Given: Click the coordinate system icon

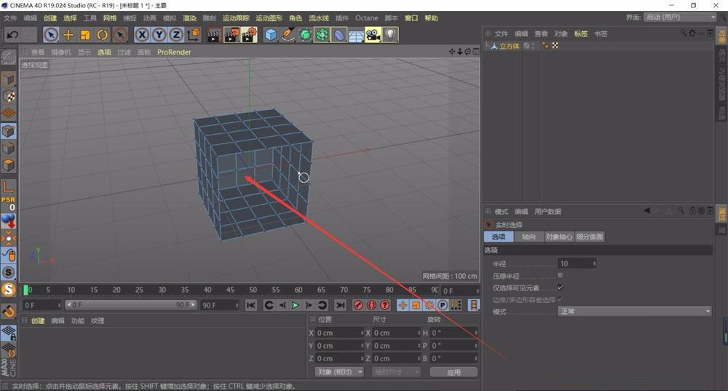Looking at the screenshot, I should coord(194,34).
